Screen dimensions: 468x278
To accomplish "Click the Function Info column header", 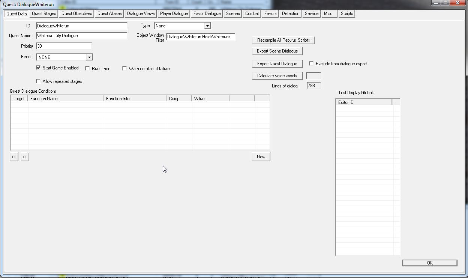I will tap(135, 99).
